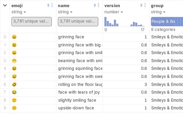
Task: Click the tallest bar in the version histogram
Action: coord(106,22)
